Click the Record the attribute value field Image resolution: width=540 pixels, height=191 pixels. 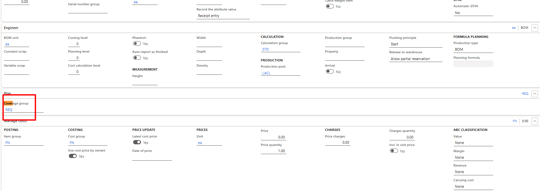coord(223,16)
